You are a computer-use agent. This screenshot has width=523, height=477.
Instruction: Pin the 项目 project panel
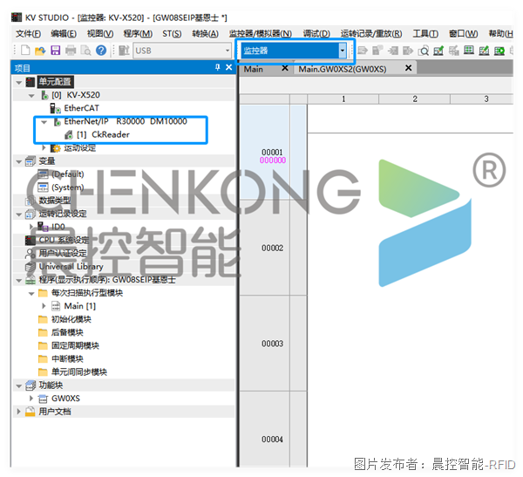(217, 67)
